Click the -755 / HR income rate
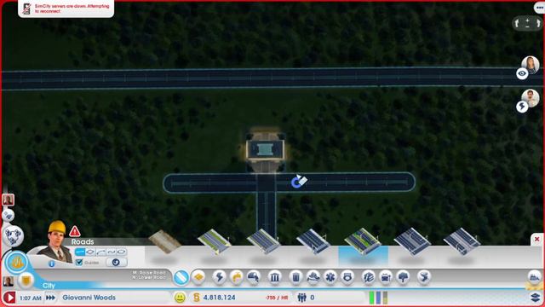Image resolution: width=545 pixels, height=307 pixels. [277, 298]
